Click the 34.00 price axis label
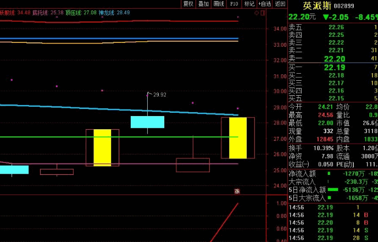Screen dimensions: 378x242 coord(280,29)
